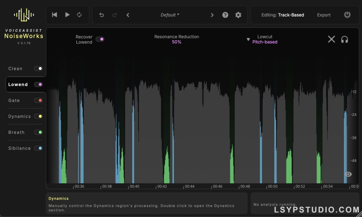Viewport: 362px width, 217px height.
Task: Adjust the Resonance Reduction 50% value
Action: click(177, 42)
